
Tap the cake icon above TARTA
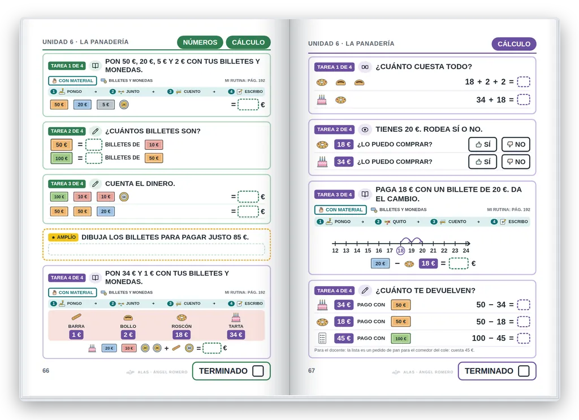click(x=236, y=317)
